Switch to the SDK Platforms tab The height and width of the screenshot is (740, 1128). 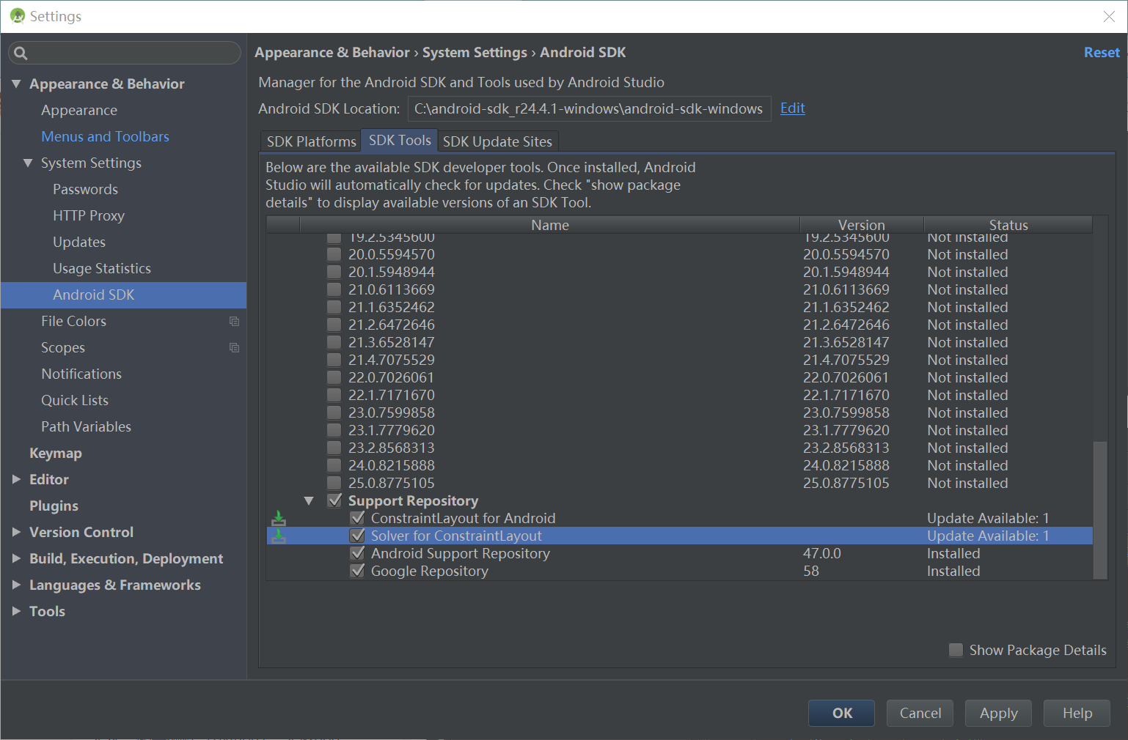coord(311,141)
